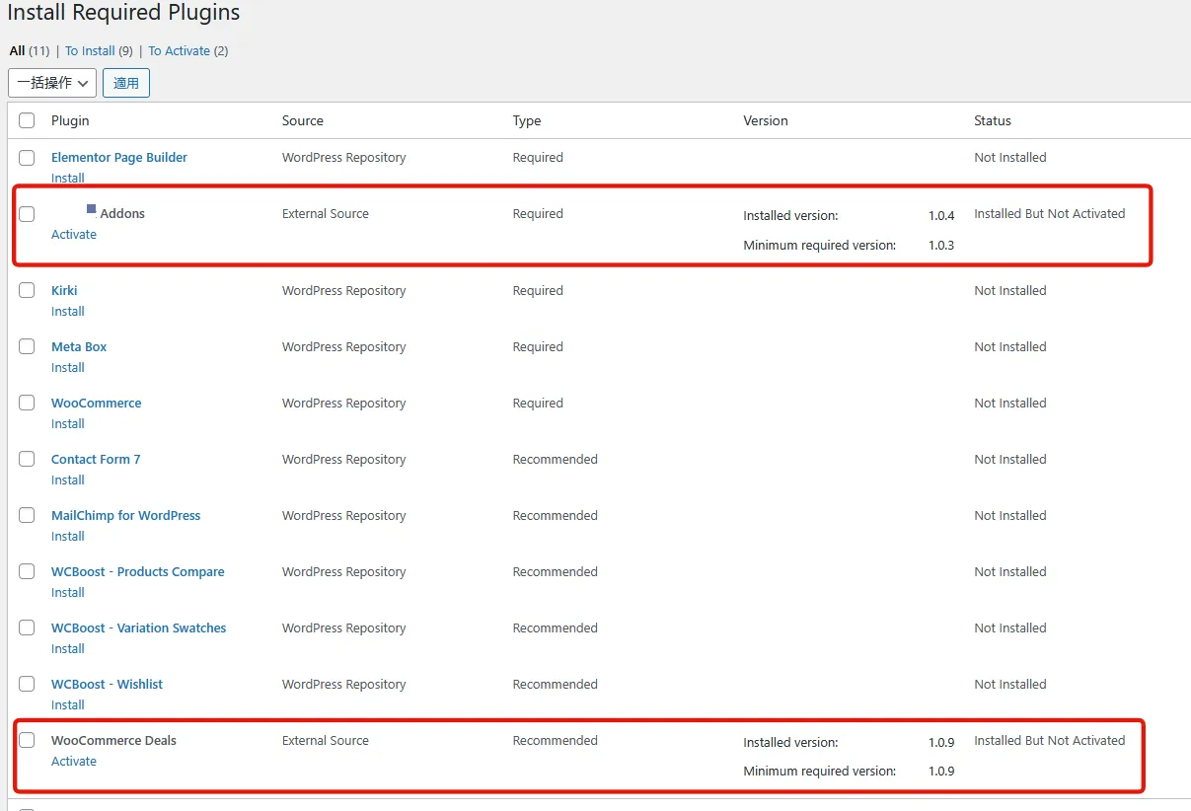
Task: Switch to the To Install filter
Action: 90,51
